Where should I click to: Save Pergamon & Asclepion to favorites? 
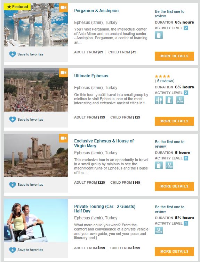26,54
